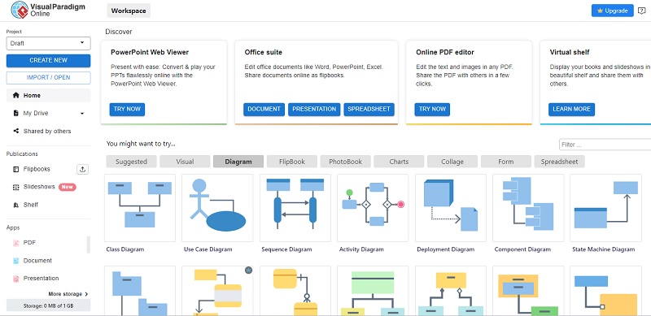Click the Upgrade button
This screenshot has width=651, height=316.
(613, 11)
